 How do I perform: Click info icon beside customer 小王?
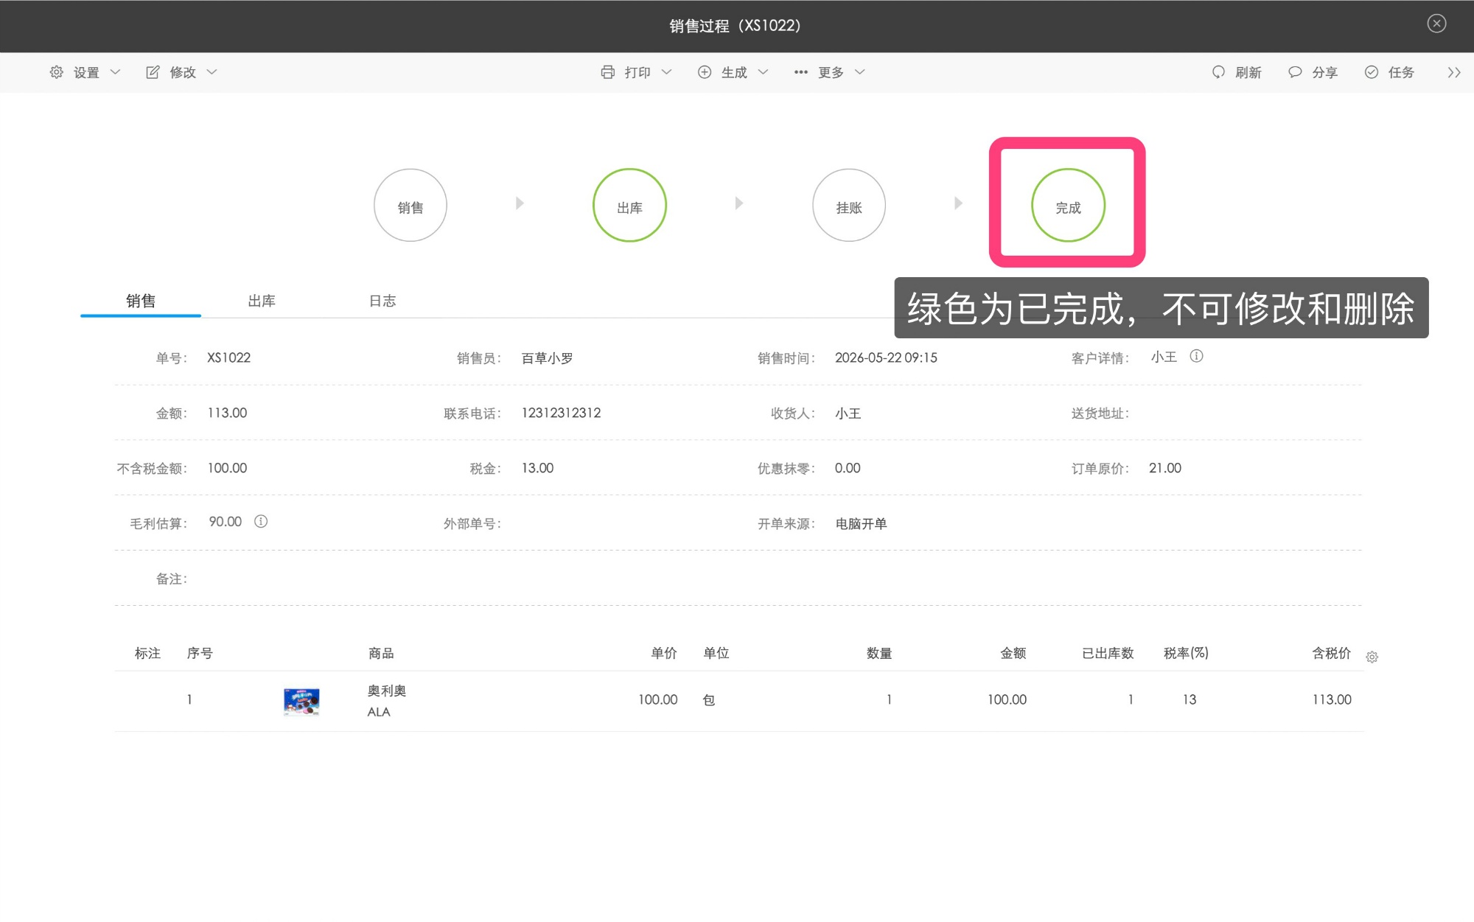click(x=1197, y=356)
